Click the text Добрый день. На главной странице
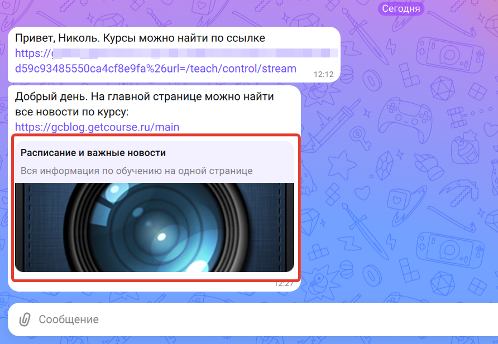This screenshot has height=344, width=498. click(108, 96)
